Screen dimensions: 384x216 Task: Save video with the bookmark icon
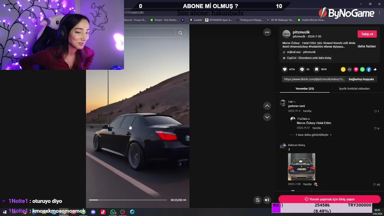316,69
